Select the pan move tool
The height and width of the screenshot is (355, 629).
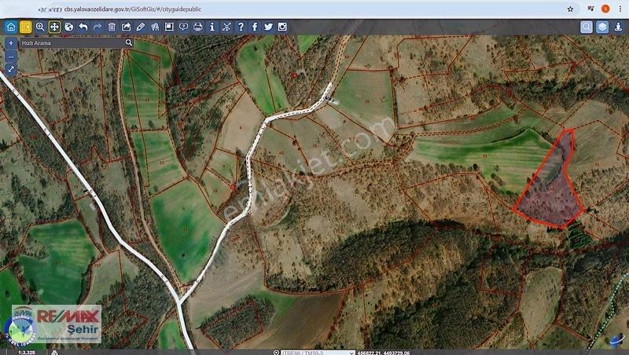point(54,27)
